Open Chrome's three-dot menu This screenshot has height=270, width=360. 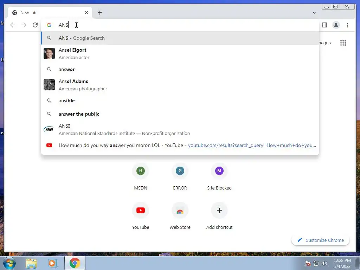(347, 25)
